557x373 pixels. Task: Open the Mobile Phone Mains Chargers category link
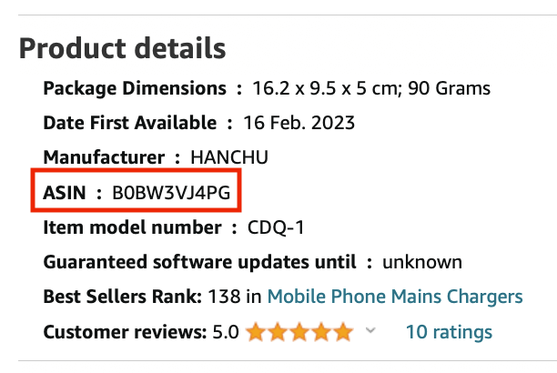[395, 297]
